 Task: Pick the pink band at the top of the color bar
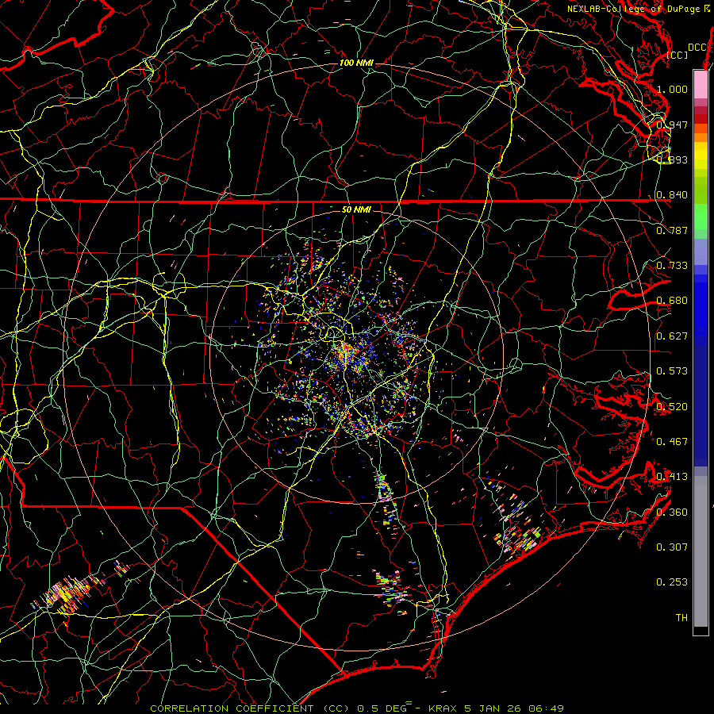[x=701, y=85]
